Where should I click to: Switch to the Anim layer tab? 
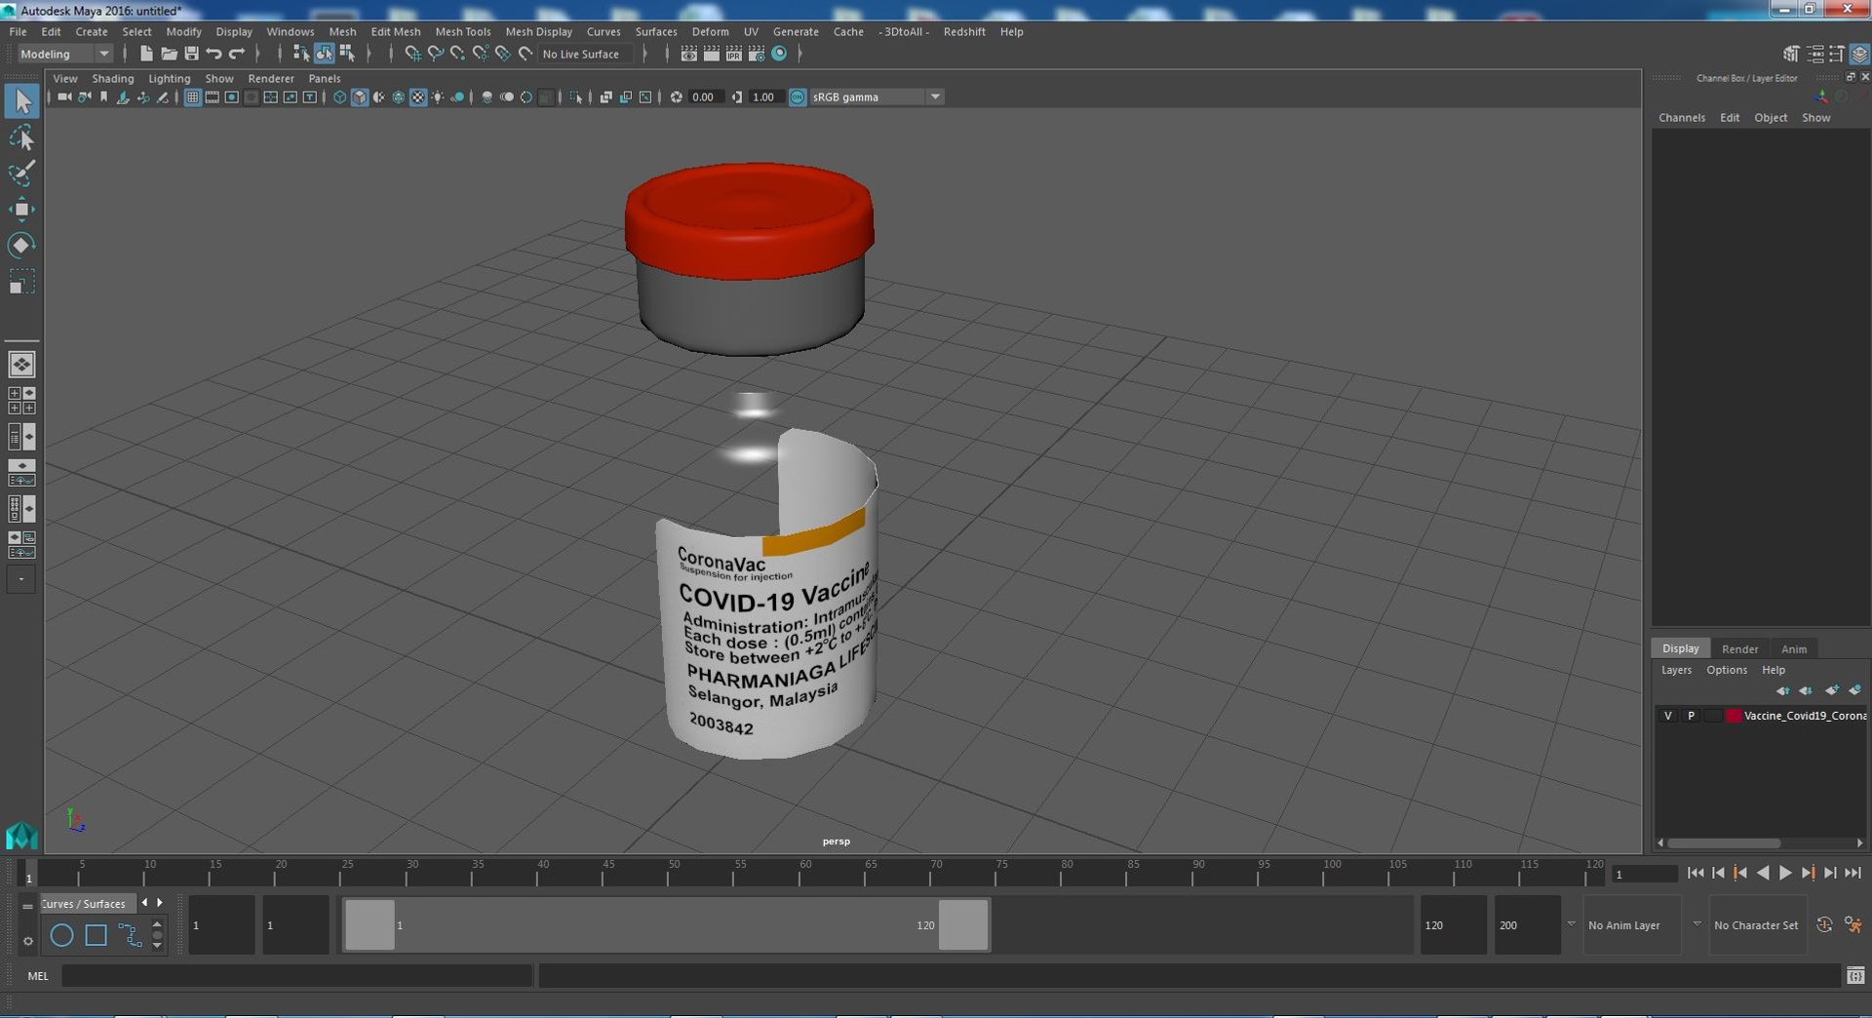click(1794, 649)
